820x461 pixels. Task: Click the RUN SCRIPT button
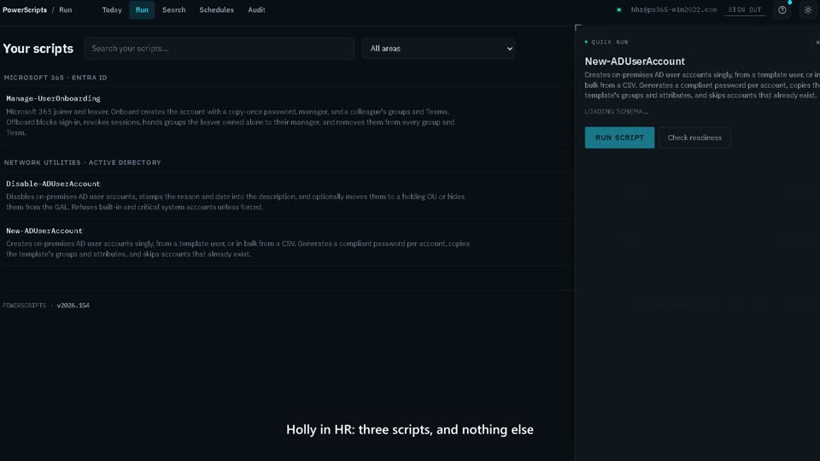[619, 137]
